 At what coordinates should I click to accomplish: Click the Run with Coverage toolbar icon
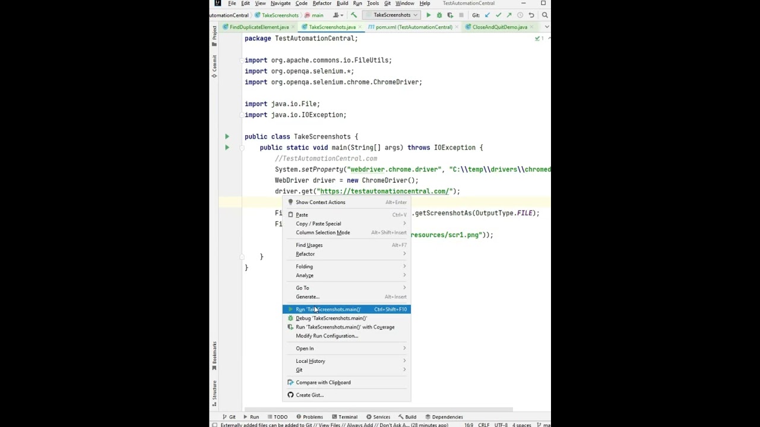450,15
